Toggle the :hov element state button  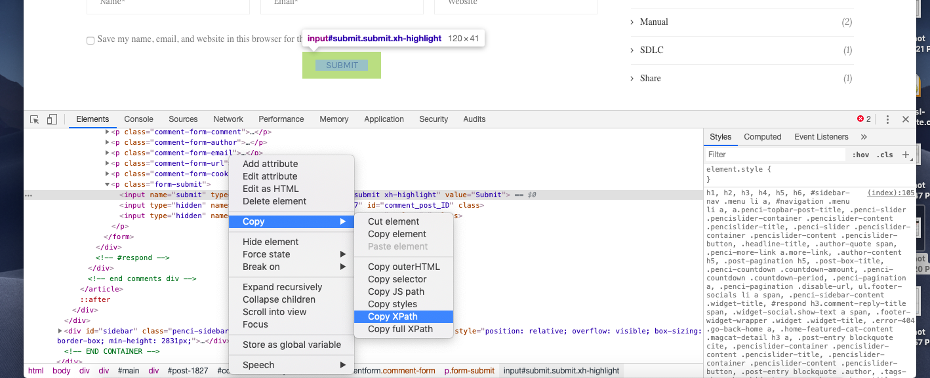tap(861, 155)
